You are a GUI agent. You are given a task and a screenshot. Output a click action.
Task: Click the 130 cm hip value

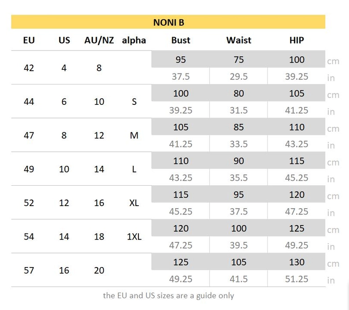pos(296,262)
